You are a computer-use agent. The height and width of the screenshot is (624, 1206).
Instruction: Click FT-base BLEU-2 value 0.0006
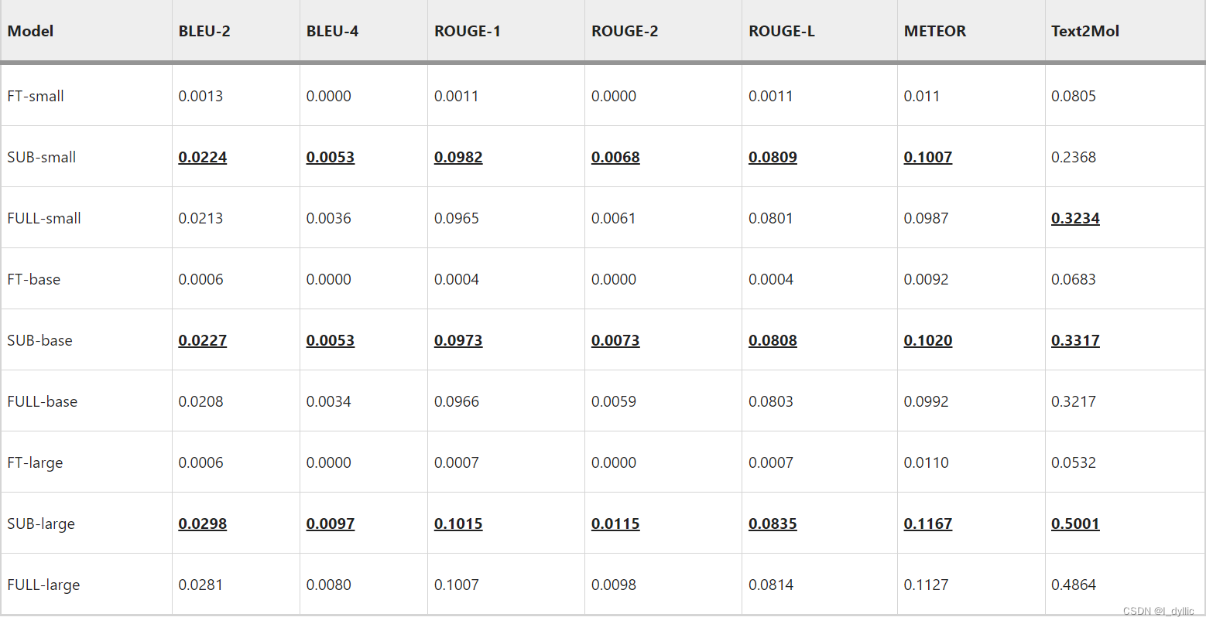[200, 279]
